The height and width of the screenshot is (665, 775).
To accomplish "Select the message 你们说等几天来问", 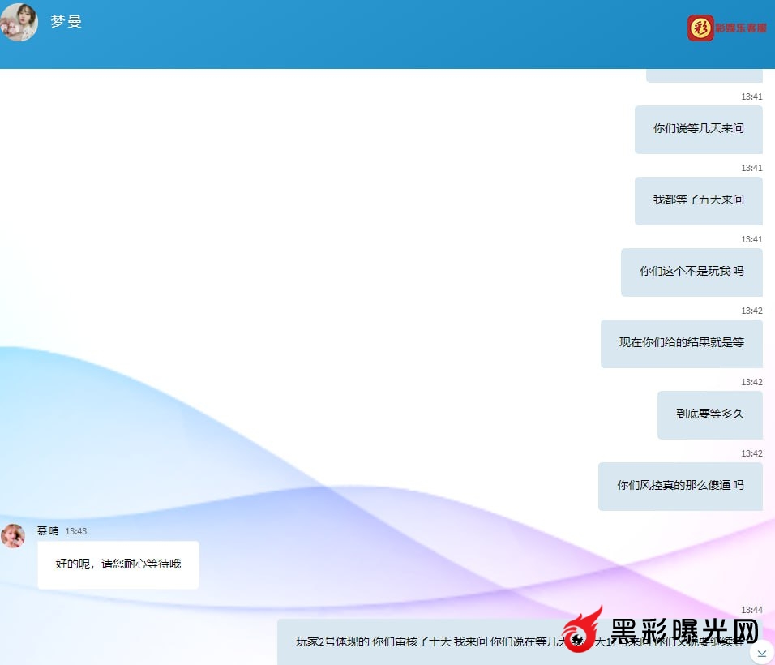I will [x=698, y=129].
